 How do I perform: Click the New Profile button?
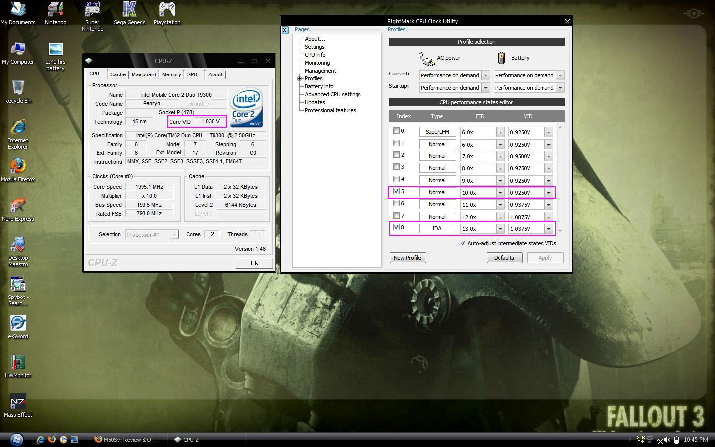coord(407,258)
